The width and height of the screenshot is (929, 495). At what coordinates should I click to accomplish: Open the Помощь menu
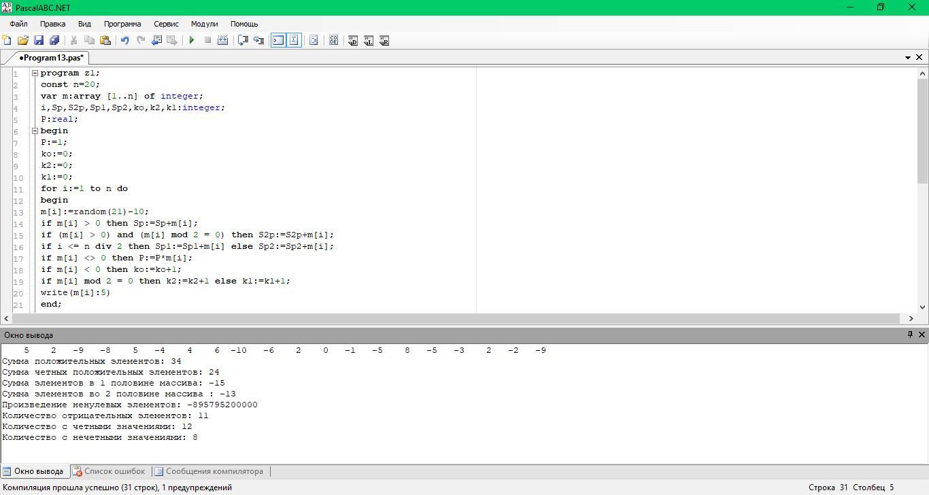coord(244,24)
